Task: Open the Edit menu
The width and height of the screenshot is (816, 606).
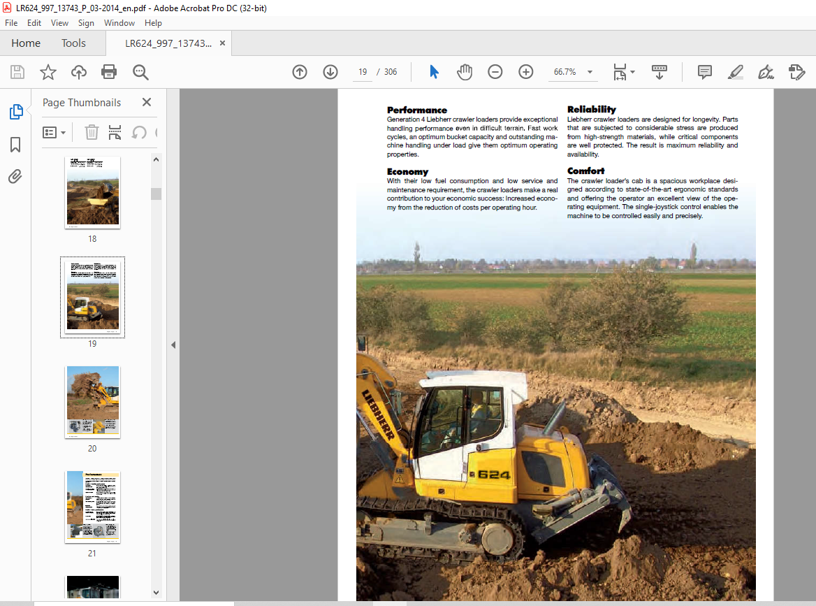Action: [34, 23]
